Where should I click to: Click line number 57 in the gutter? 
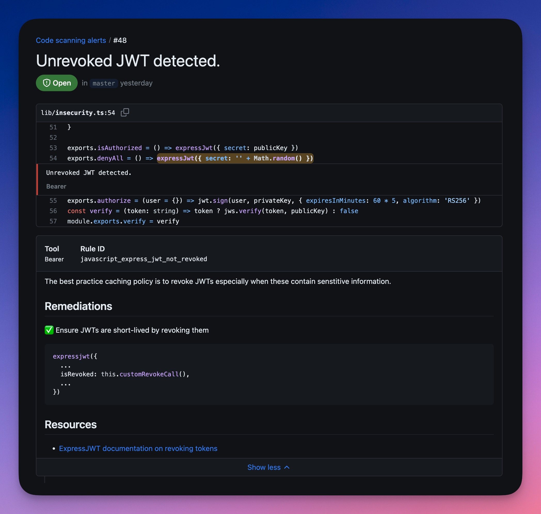click(53, 221)
